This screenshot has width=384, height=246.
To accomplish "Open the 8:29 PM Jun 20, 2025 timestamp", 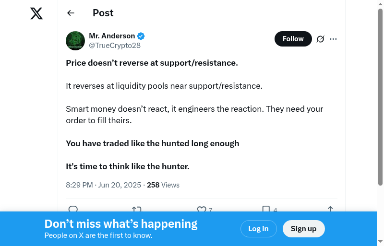I will click(x=103, y=185).
